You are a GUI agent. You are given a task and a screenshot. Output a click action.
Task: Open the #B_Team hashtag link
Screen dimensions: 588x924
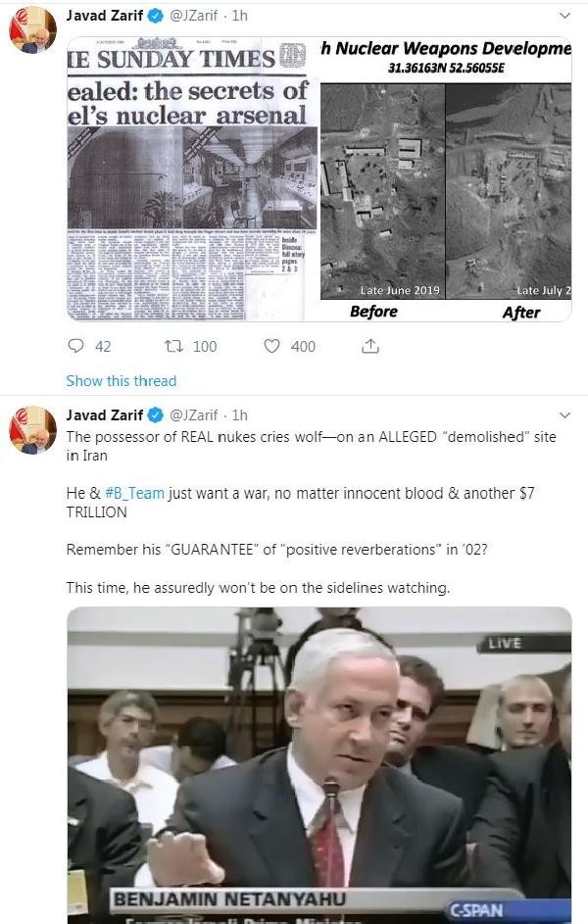click(x=134, y=493)
